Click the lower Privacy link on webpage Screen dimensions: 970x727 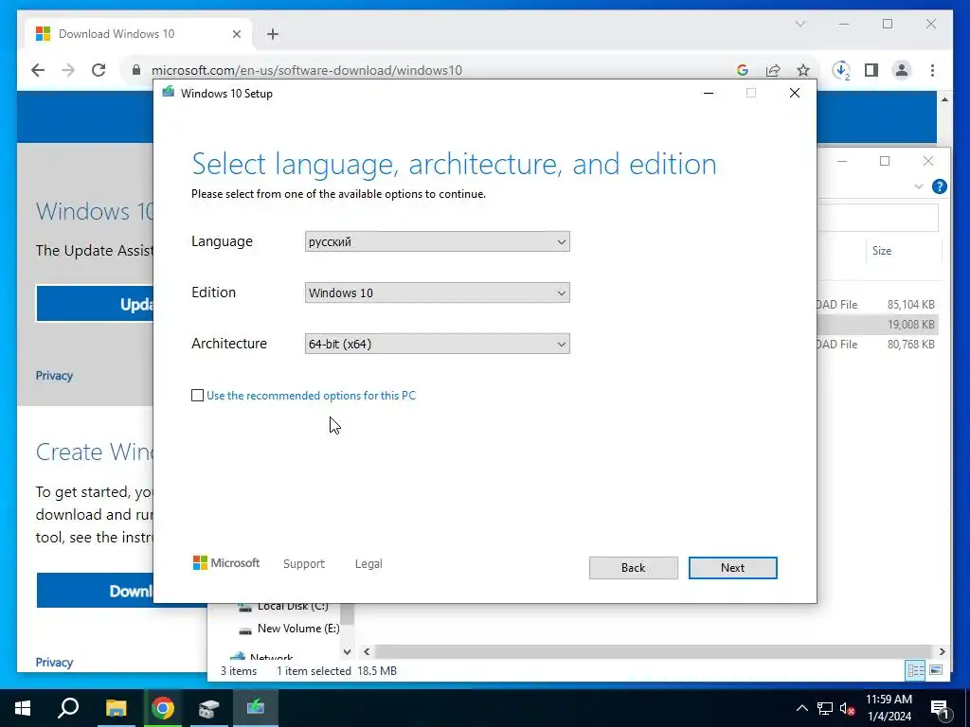[x=54, y=662]
